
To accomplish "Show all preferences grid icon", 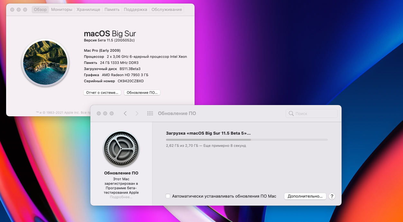I will [150, 113].
